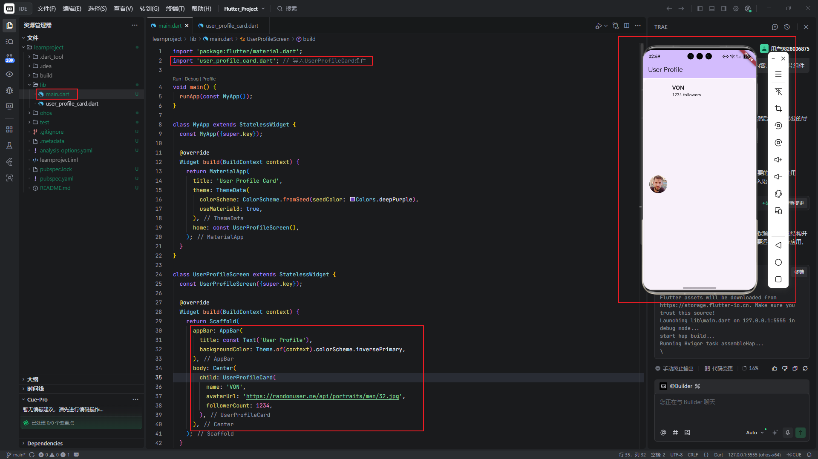Click the emulator home circle button

[778, 262]
